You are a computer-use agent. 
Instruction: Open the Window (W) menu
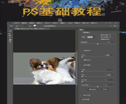85,23
